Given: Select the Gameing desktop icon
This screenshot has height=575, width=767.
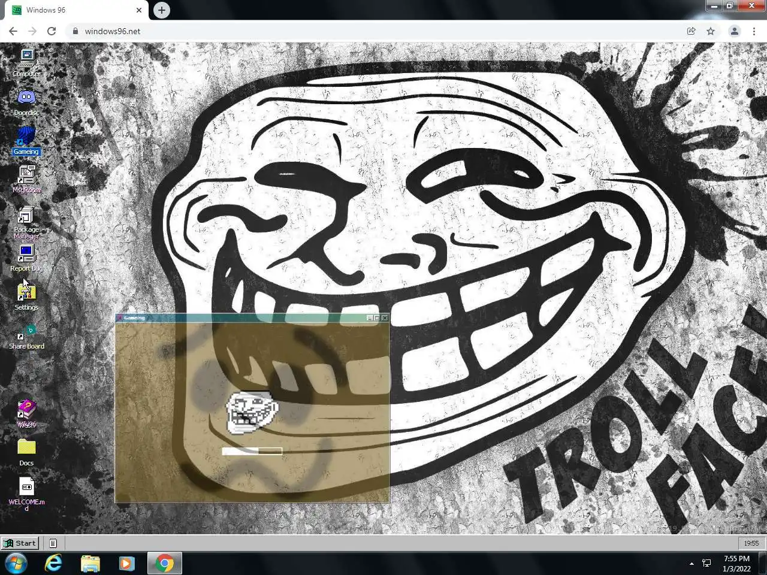Looking at the screenshot, I should pyautogui.click(x=26, y=141).
